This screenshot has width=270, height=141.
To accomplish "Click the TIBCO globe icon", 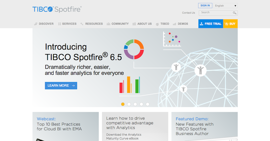I will (x=157, y=24).
